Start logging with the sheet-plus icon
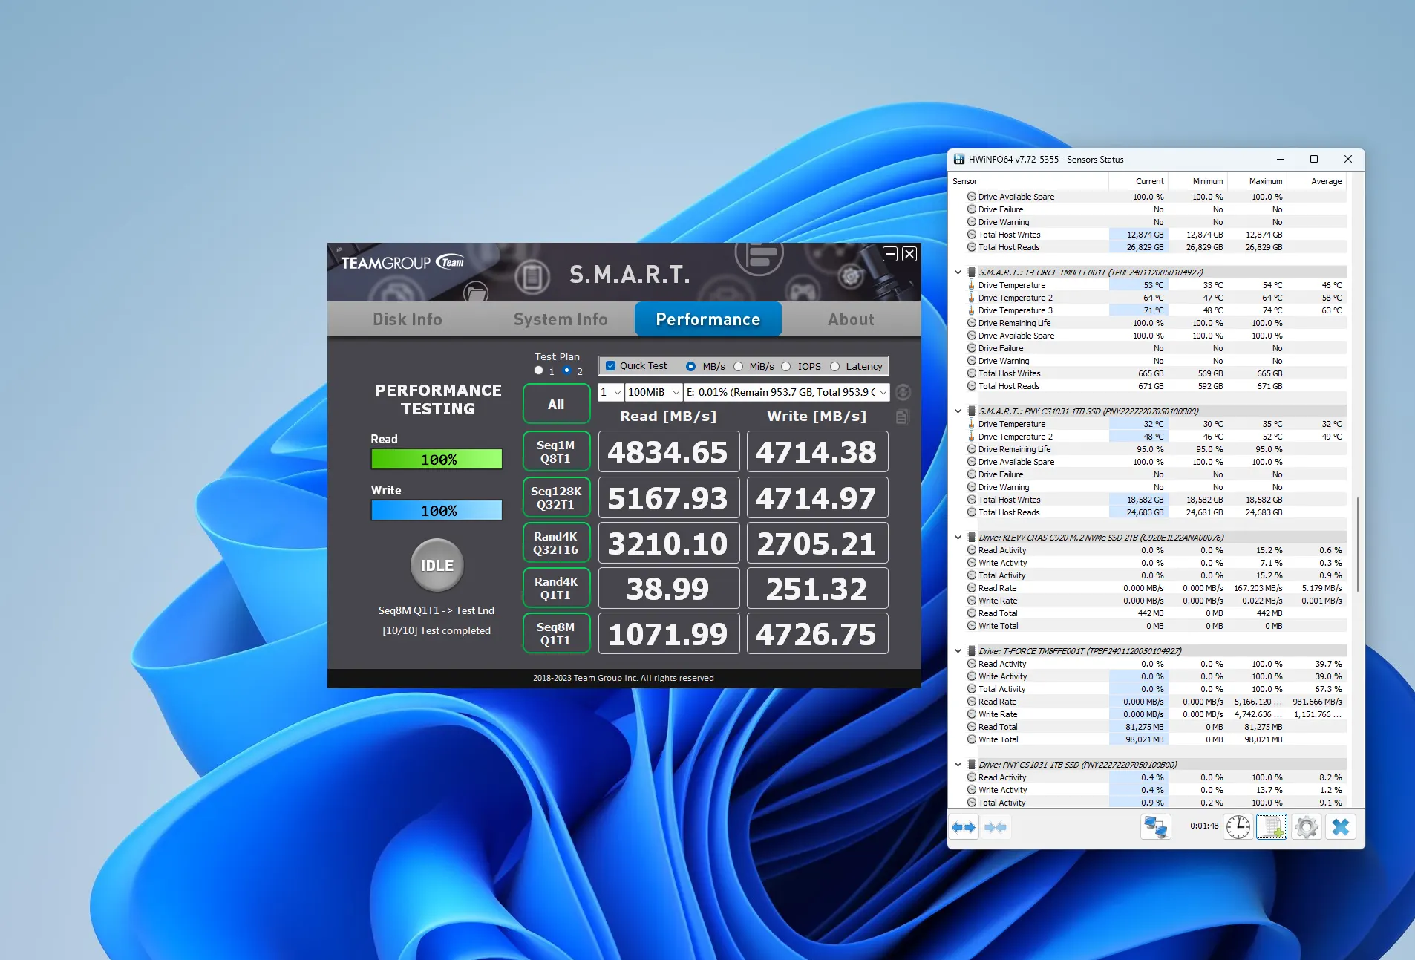 click(1271, 827)
